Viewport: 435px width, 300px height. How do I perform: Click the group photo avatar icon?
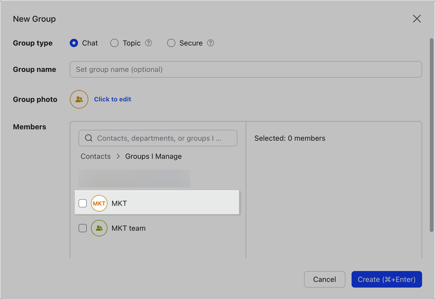[x=79, y=99]
